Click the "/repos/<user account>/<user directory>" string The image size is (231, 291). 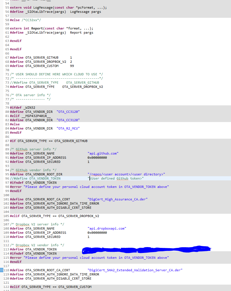click(x=126, y=174)
